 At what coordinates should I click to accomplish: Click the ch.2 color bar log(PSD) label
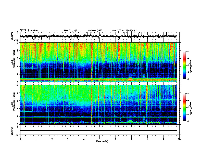click(191, 108)
